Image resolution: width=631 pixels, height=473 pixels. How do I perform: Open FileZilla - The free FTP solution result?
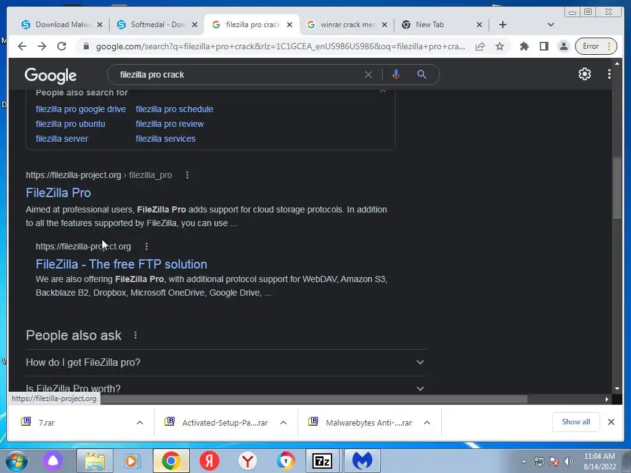[121, 264]
